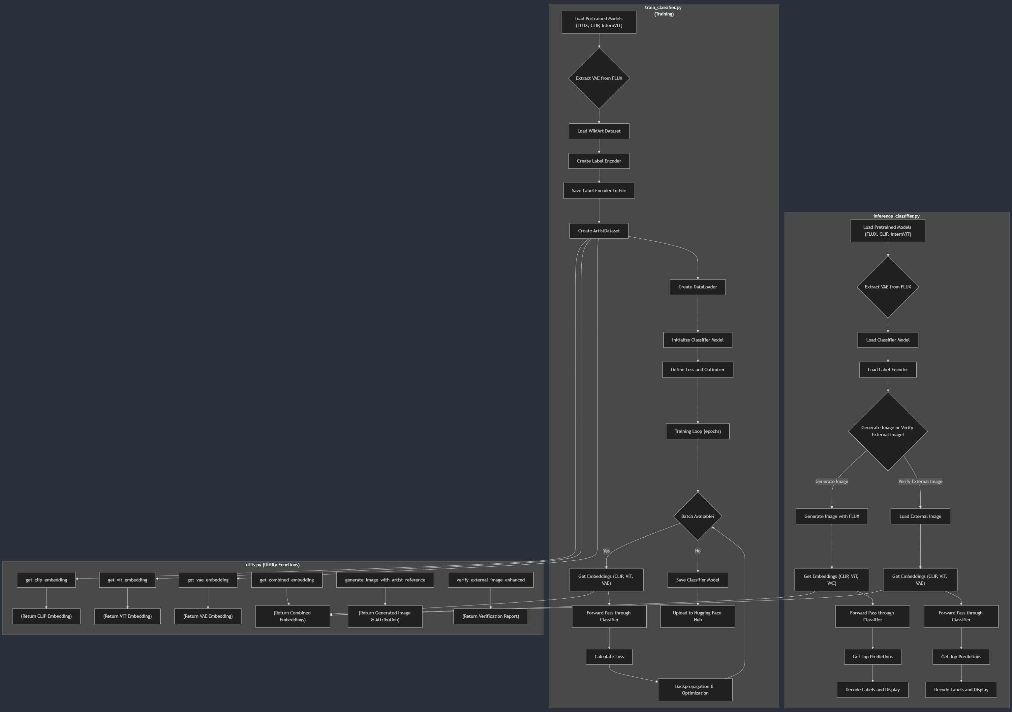Click the Create DataLoader node
Viewport: 1012px width, 712px height.
[x=697, y=287]
